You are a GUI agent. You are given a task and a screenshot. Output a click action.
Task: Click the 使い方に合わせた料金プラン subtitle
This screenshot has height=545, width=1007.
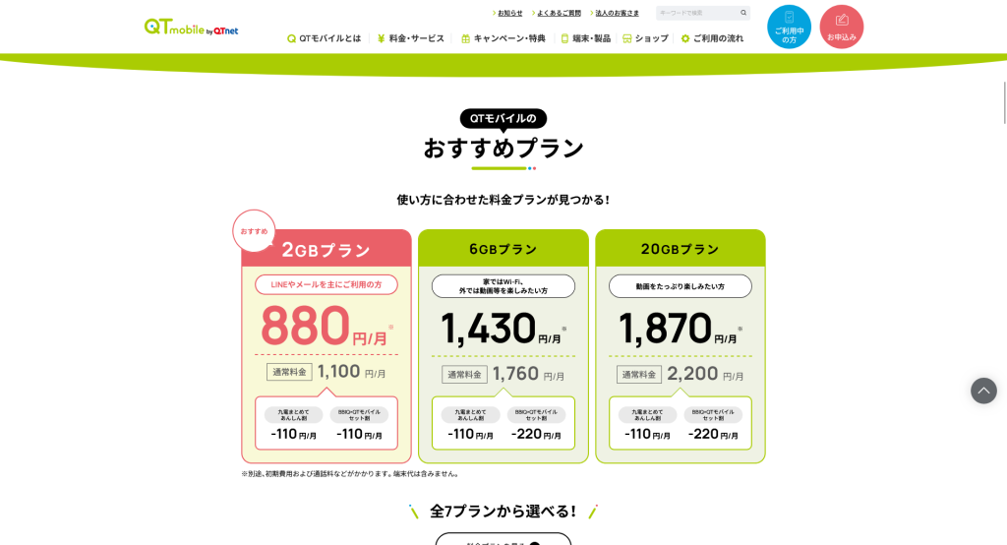(x=503, y=200)
